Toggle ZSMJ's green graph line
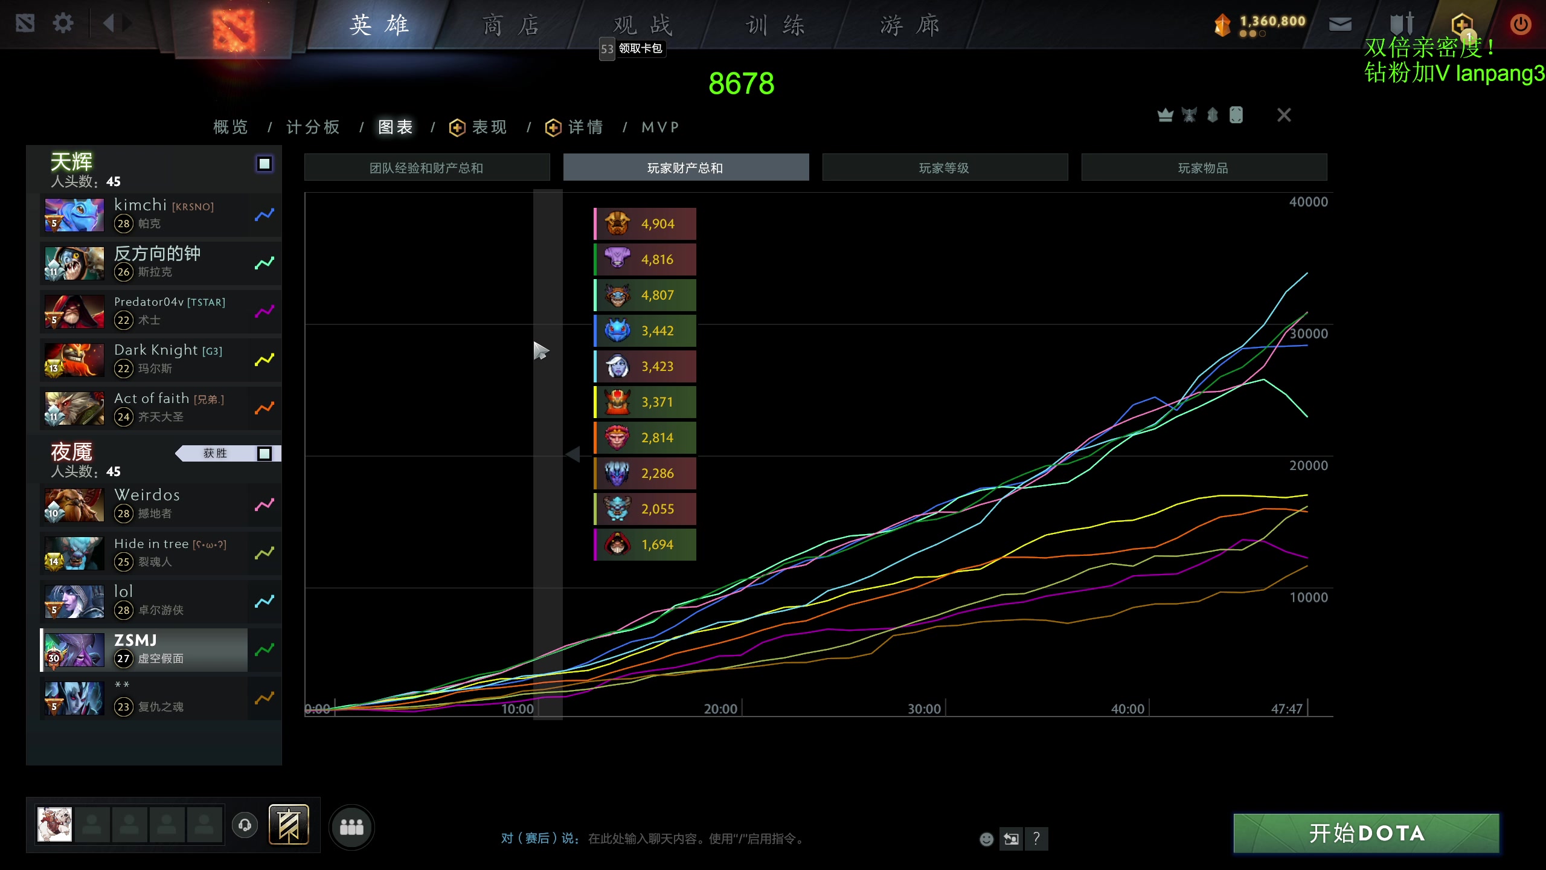The image size is (1546, 870). click(x=265, y=650)
